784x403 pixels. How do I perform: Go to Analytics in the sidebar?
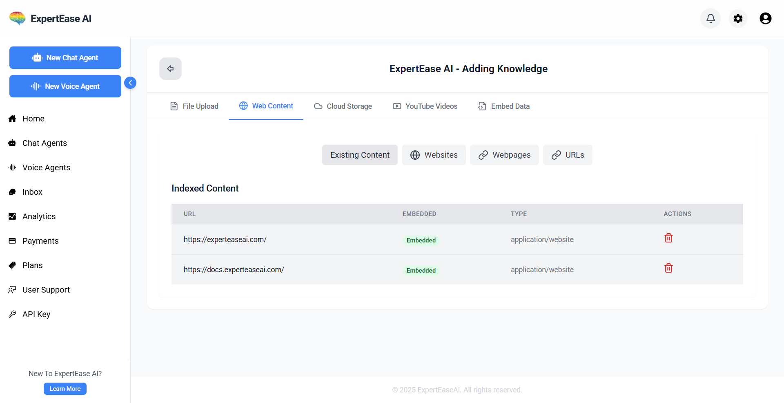[x=39, y=216]
